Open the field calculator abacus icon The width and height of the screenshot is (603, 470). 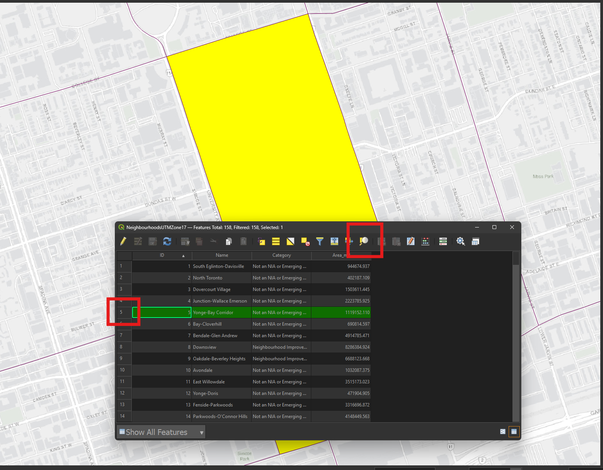pos(425,241)
